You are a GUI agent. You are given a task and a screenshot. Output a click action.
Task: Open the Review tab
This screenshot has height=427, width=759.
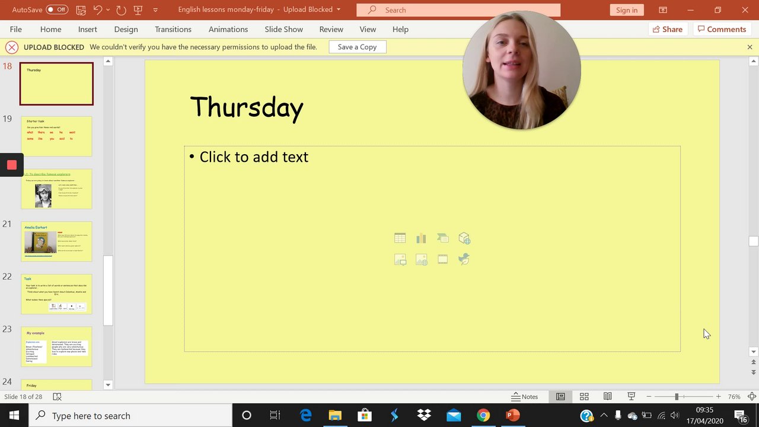click(331, 29)
